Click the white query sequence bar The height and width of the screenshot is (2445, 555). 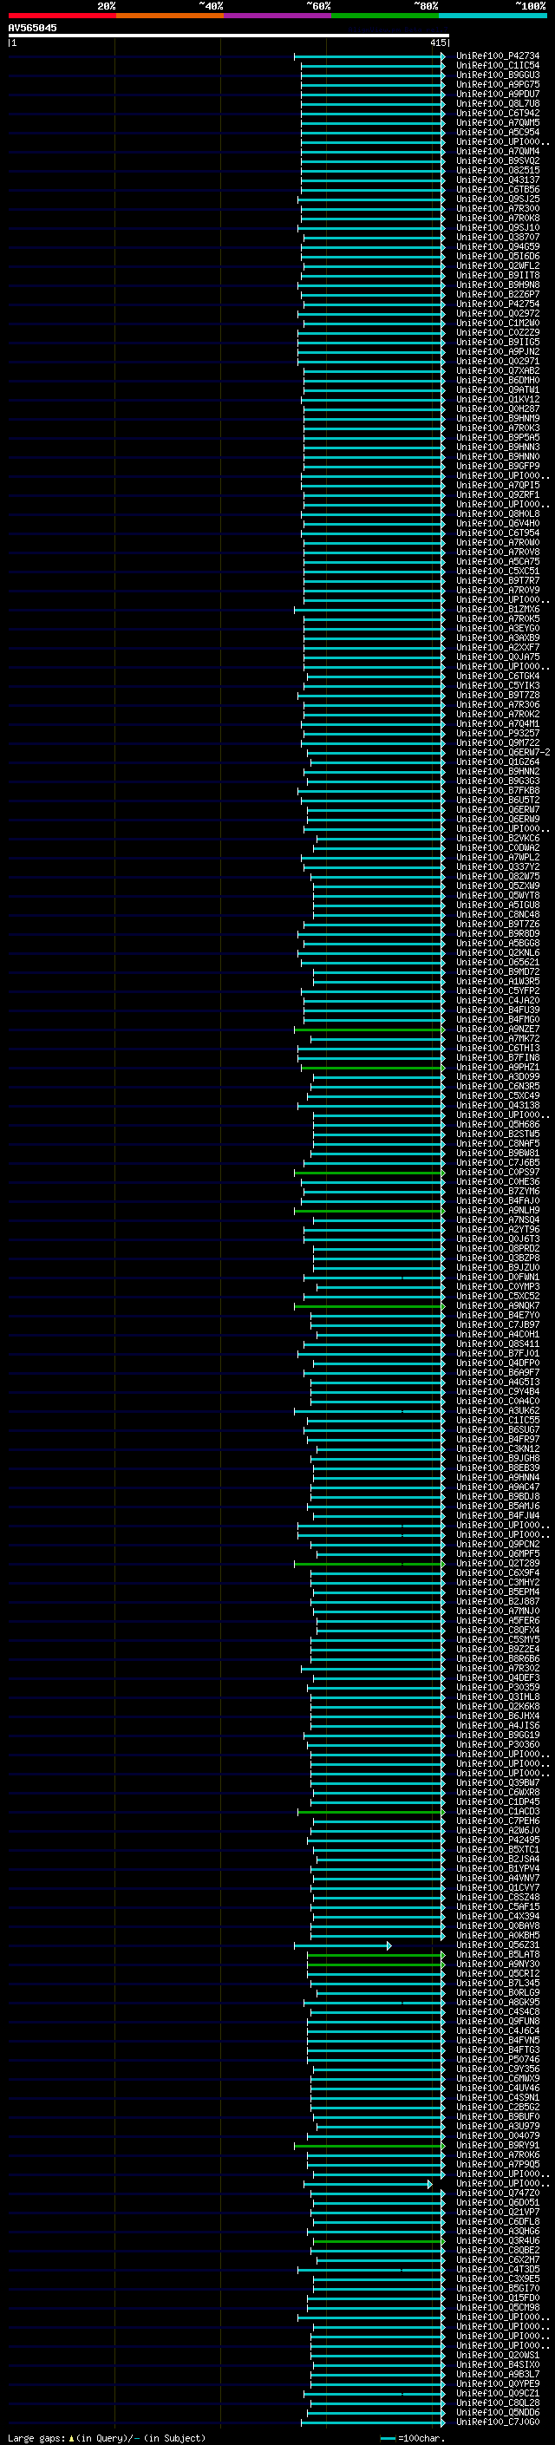pyautogui.click(x=228, y=35)
